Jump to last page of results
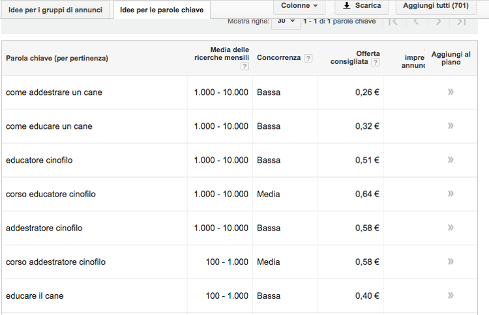489x315 pixels. click(461, 21)
